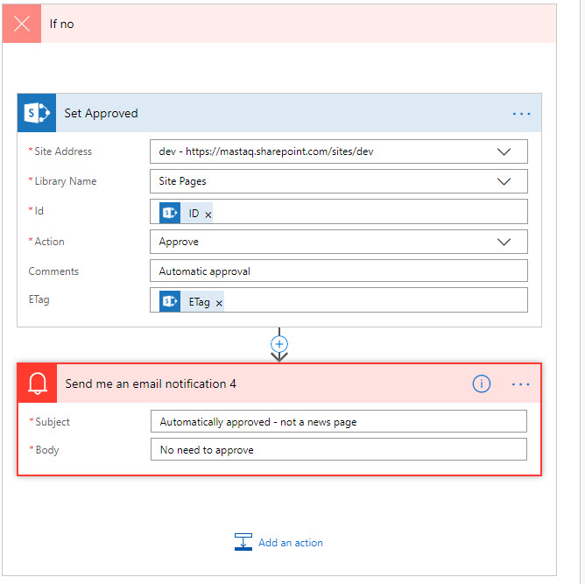Open the Set Approved ellipsis menu
585x584 pixels.
(x=521, y=114)
